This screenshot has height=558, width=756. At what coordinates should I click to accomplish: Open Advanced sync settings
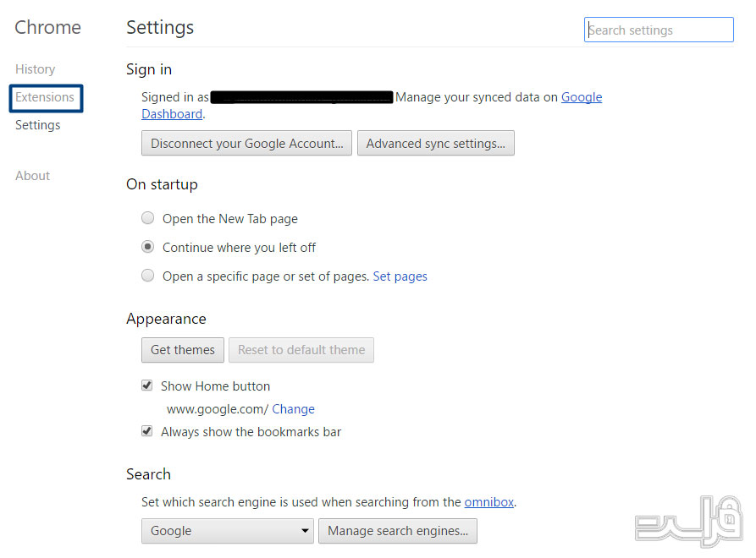pyautogui.click(x=435, y=144)
